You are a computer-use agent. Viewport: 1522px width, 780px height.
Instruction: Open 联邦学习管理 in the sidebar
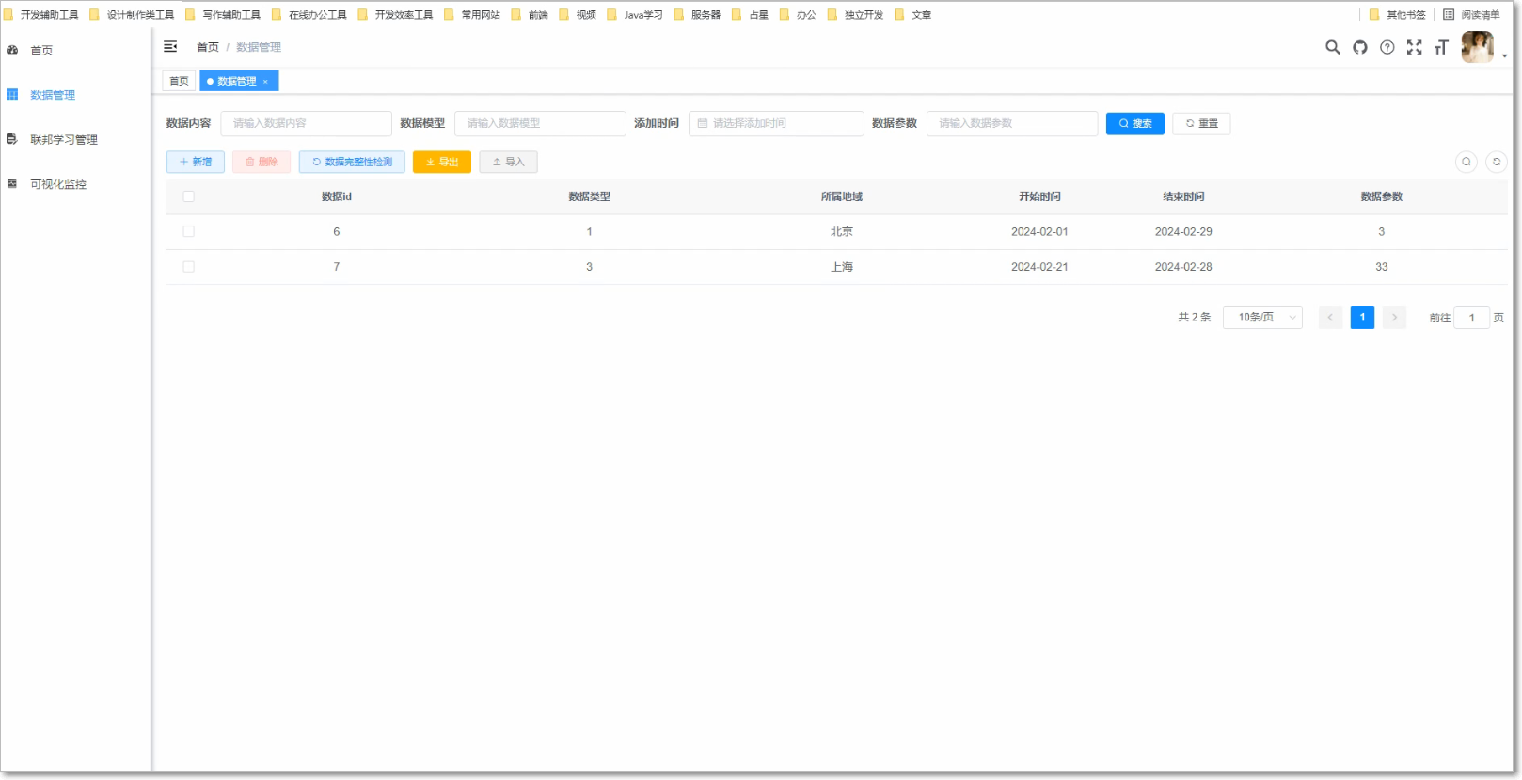[64, 140]
